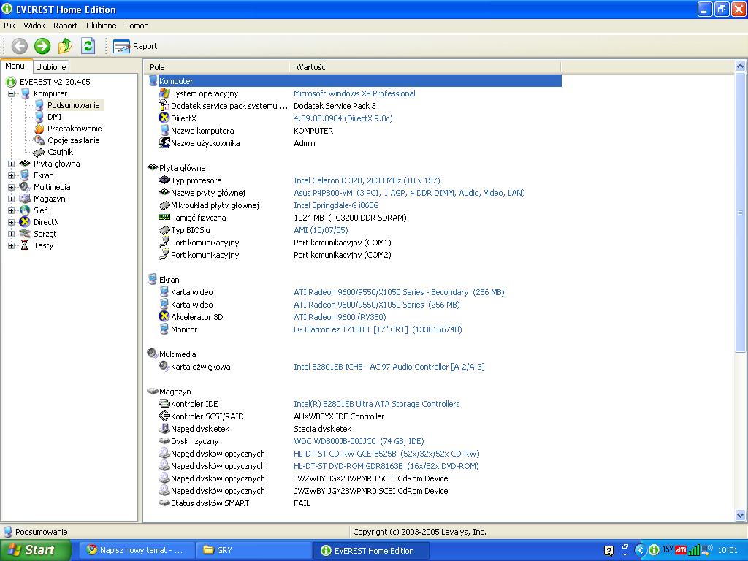Click the Testy hourglass icon in tree
The height and width of the screenshot is (561, 748).
click(25, 245)
